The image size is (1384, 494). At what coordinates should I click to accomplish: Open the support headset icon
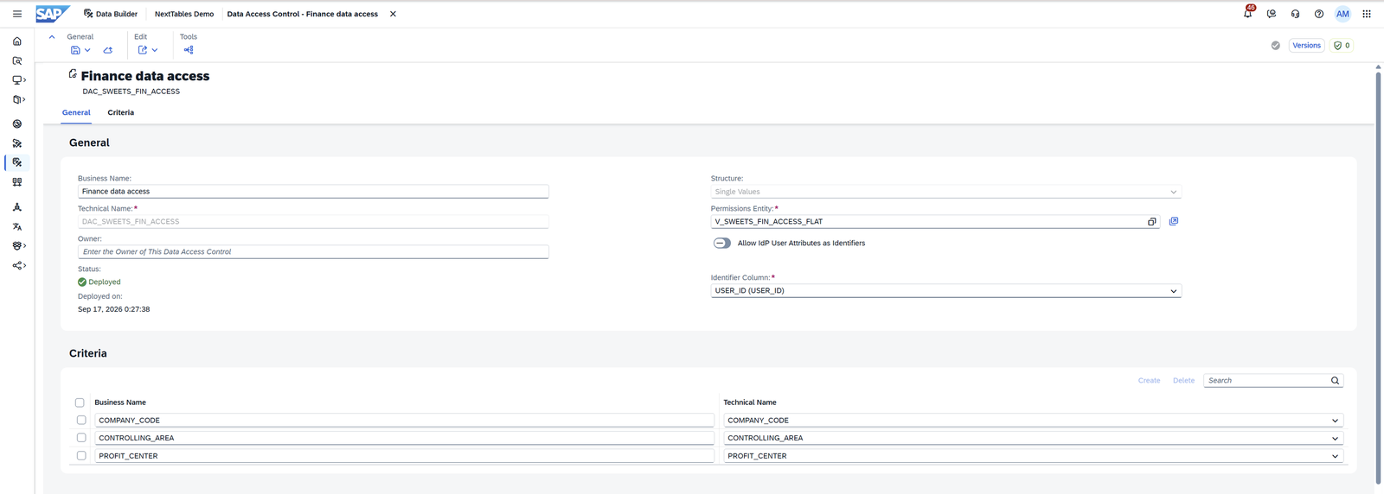coord(1295,14)
